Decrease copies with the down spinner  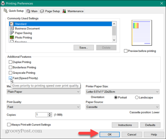pos(50,116)
